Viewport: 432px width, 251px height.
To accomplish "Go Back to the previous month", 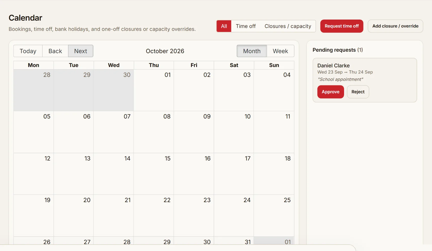I will [x=55, y=51].
